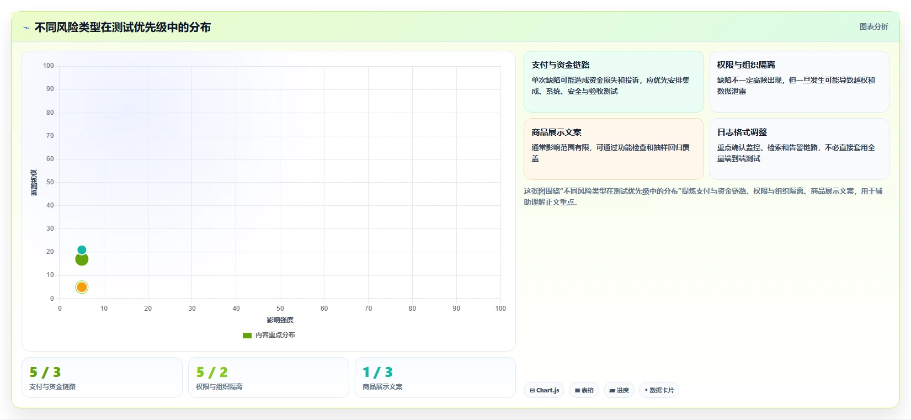This screenshot has width=911, height=420.
Task: Click the 内容重点分布 legend text
Action: [275, 335]
